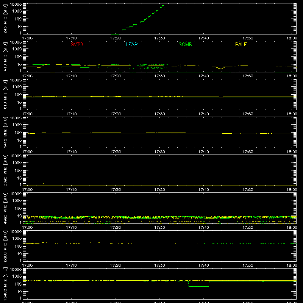Click the 100 y-axis label on 15400 MHz panel

pyautogui.click(x=18, y=284)
